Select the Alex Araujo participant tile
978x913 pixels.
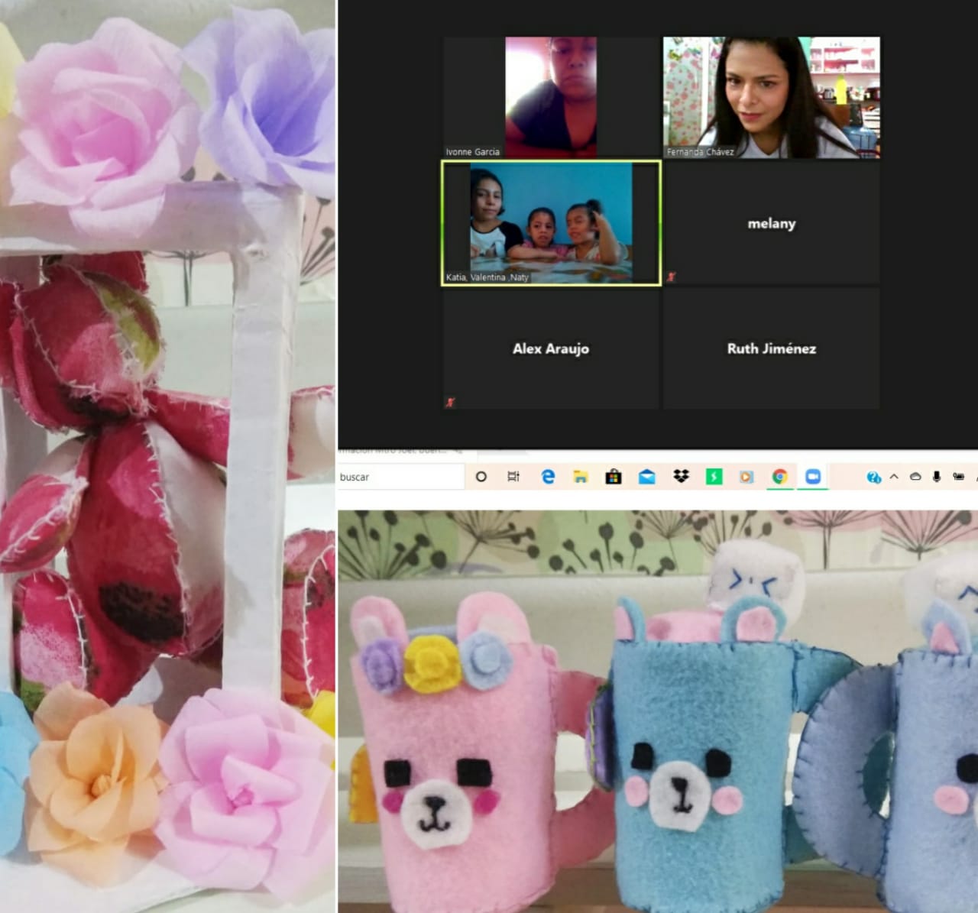550,348
